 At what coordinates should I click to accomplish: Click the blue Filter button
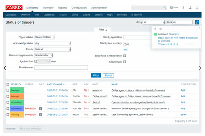pos(96,76)
